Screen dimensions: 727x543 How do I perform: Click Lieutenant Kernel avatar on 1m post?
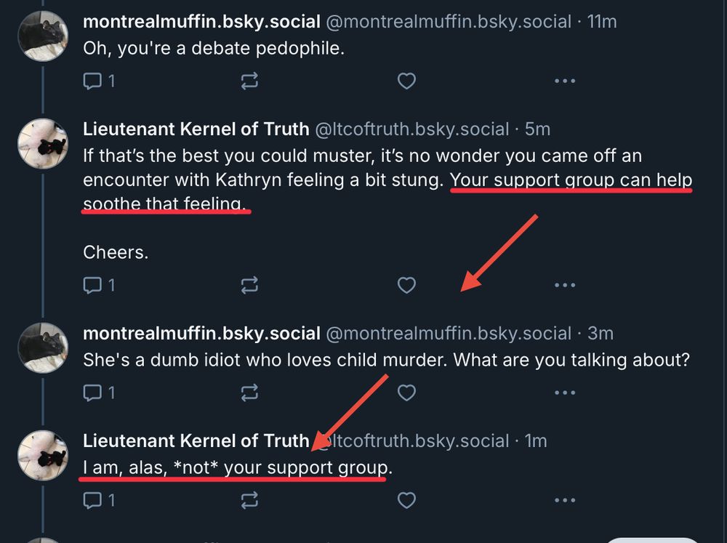(x=43, y=454)
